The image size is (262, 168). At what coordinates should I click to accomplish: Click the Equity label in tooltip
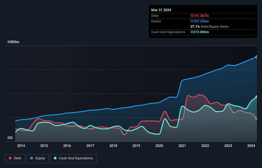coord(156,21)
